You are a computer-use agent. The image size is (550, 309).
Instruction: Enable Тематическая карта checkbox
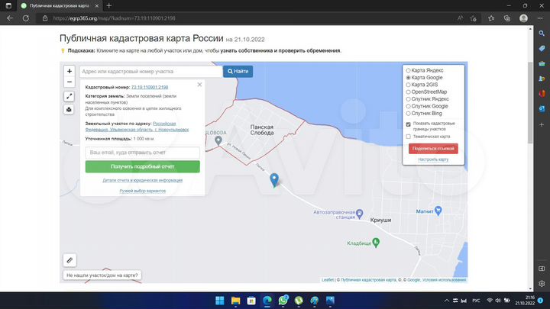408,137
